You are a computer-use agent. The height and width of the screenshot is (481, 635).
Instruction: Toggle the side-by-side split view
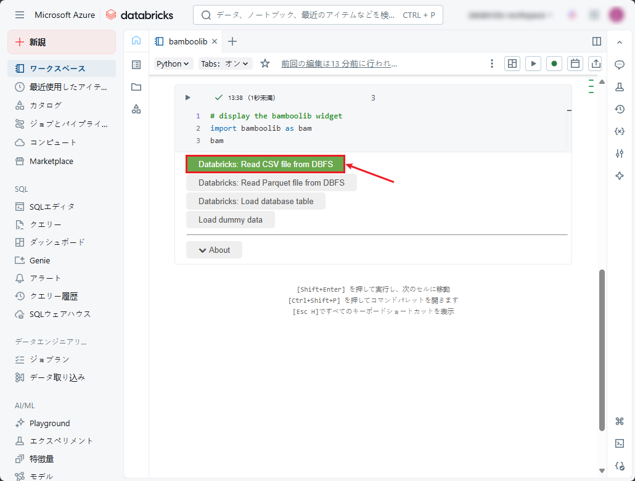click(x=596, y=41)
